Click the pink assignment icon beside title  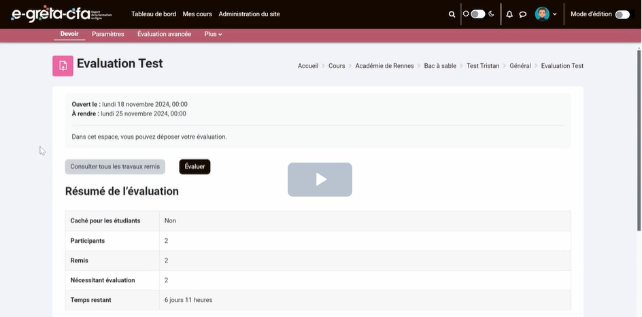63,66
